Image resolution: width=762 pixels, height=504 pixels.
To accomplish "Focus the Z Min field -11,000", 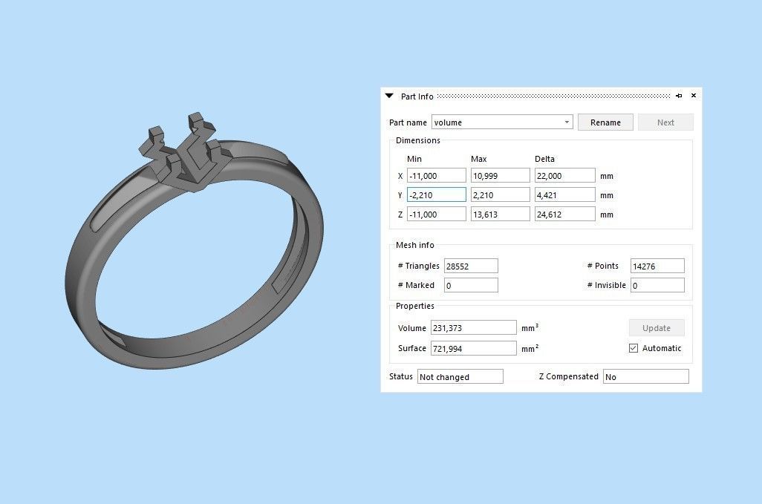I will click(437, 214).
